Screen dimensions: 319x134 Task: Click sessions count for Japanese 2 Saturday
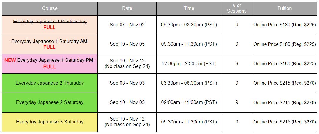point(237,102)
